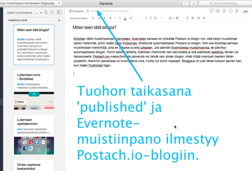This screenshot has width=252, height=171.
Task: Select the 'Lukemisen lumo – Bookbeat' note card
Action: pyautogui.click(x=34, y=90)
